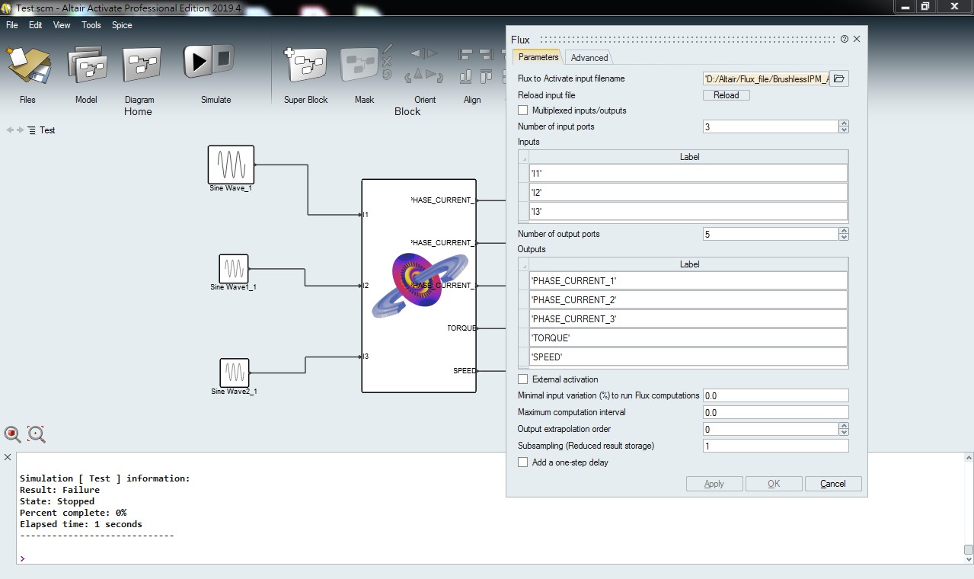Viewport: 974px width, 579px height.
Task: Click the restore mask circular arrow icon
Action: (387, 74)
